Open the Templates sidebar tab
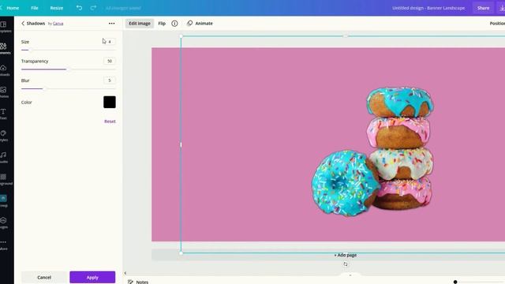505x284 pixels. pyautogui.click(x=4, y=27)
